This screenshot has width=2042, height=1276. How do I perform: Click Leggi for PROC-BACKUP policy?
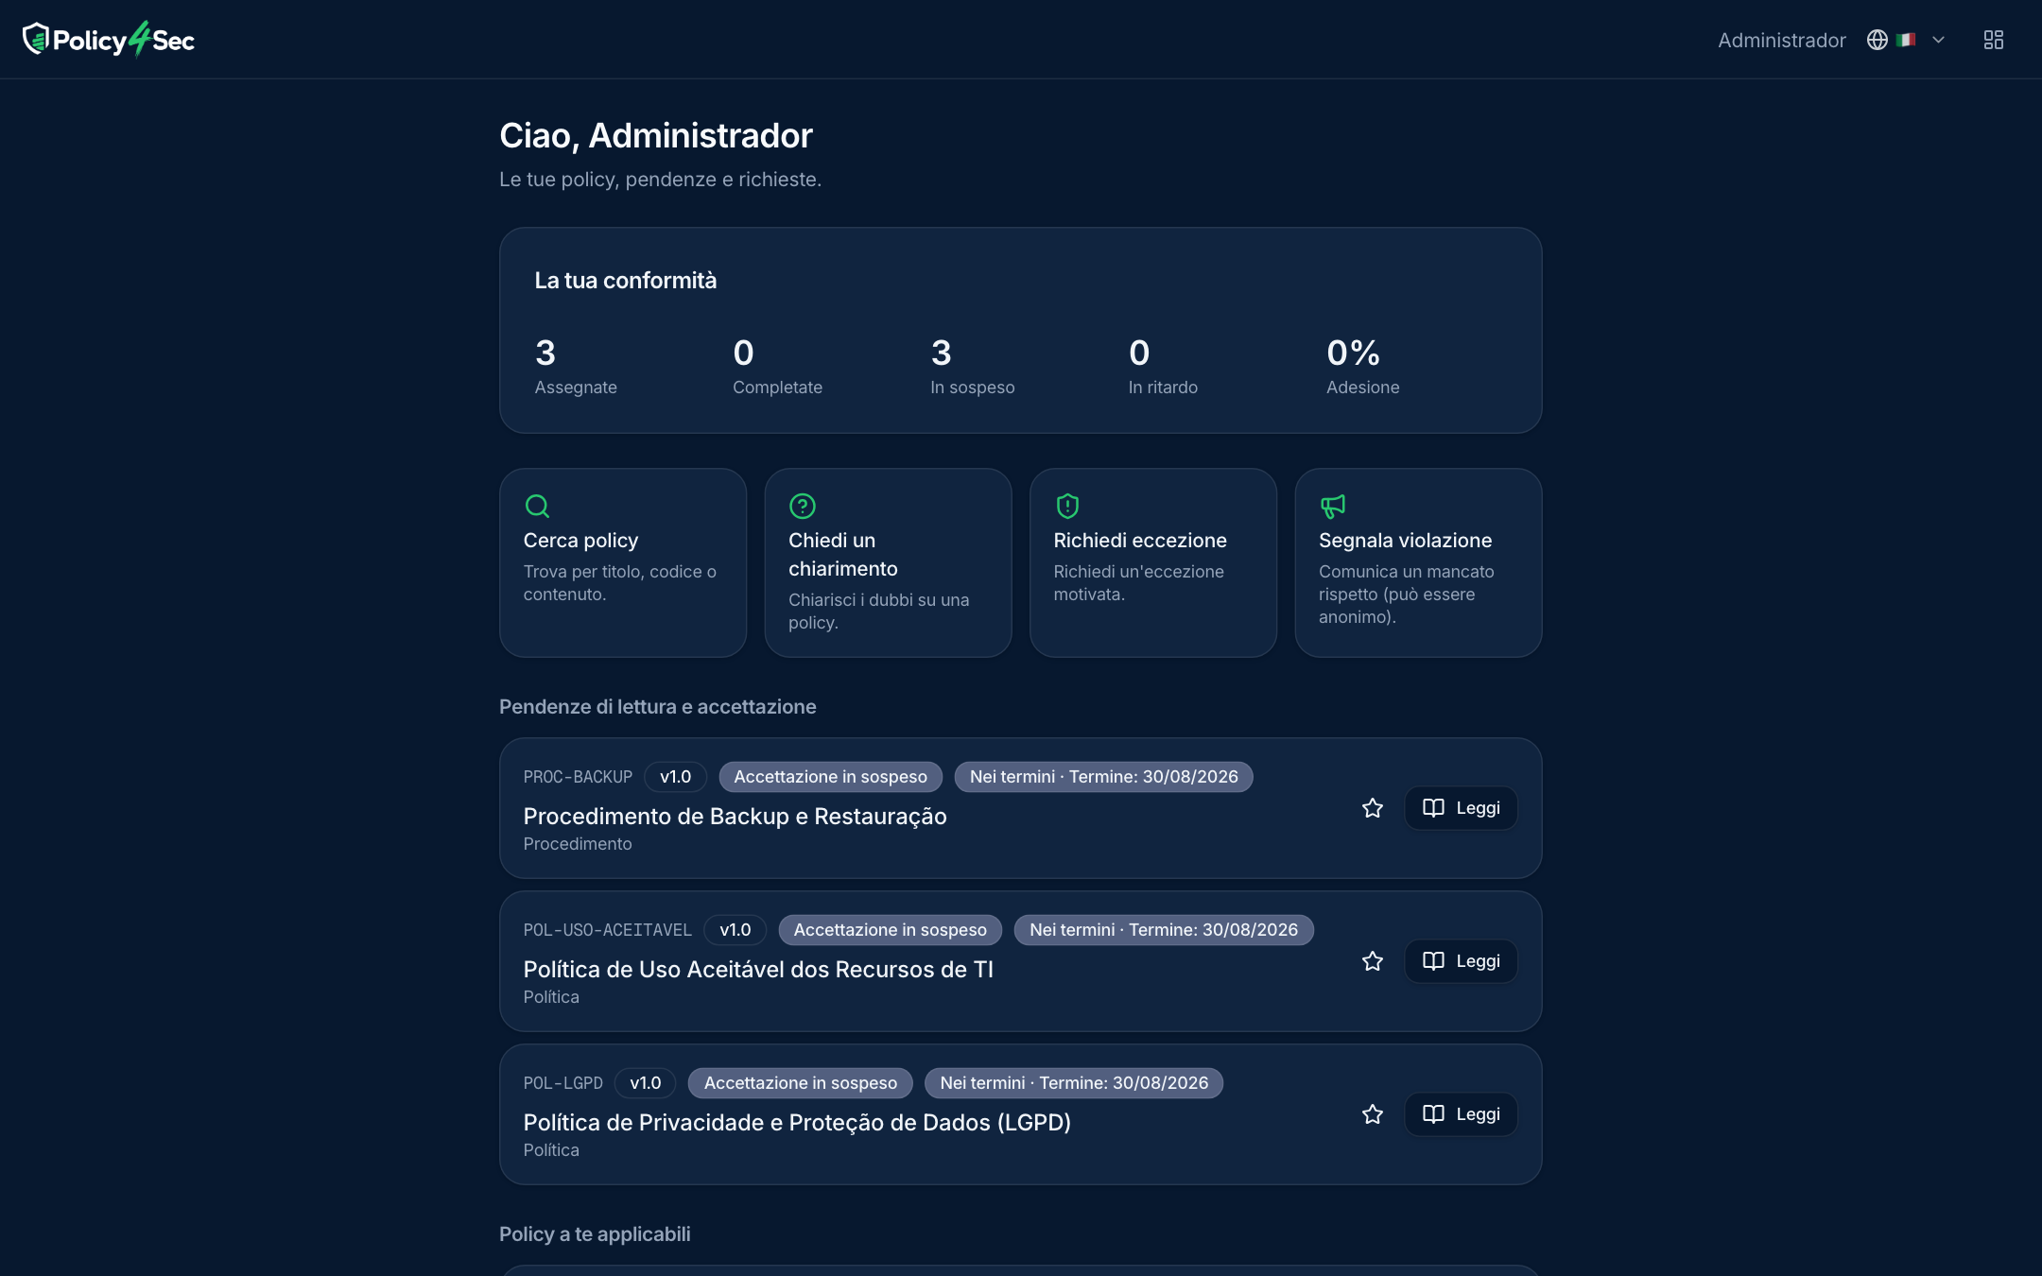coord(1461,808)
